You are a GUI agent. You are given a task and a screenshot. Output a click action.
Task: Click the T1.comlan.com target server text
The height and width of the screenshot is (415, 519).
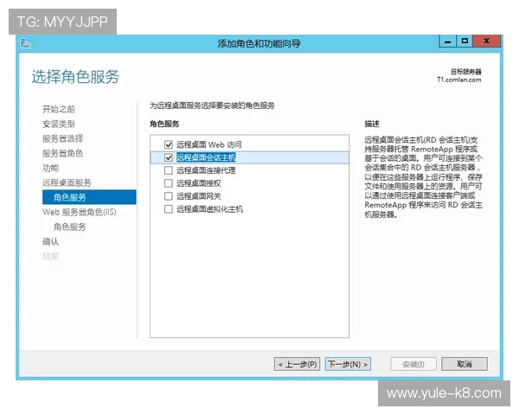459,80
